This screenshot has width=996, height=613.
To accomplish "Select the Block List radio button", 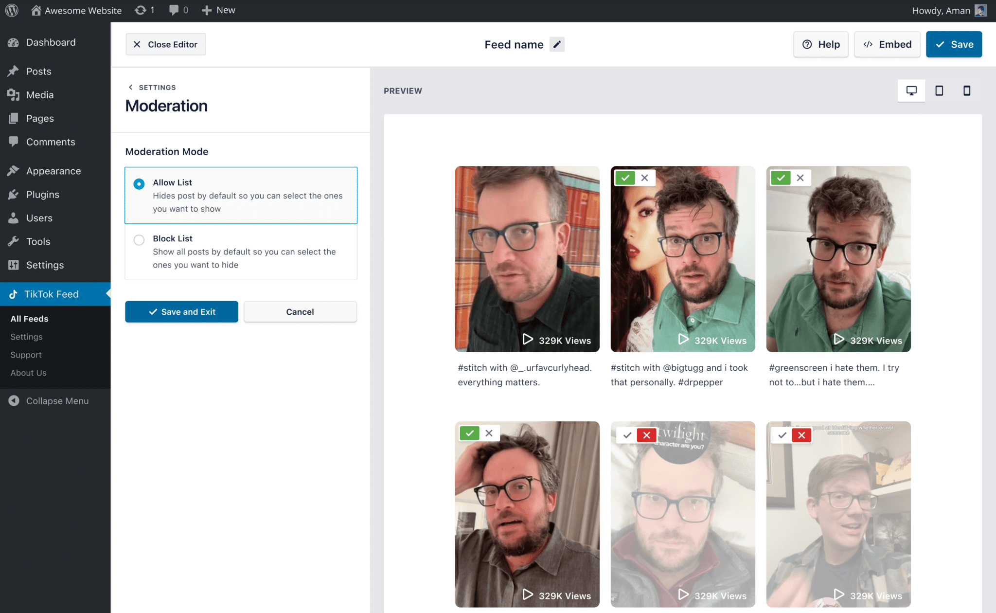I will click(x=139, y=240).
